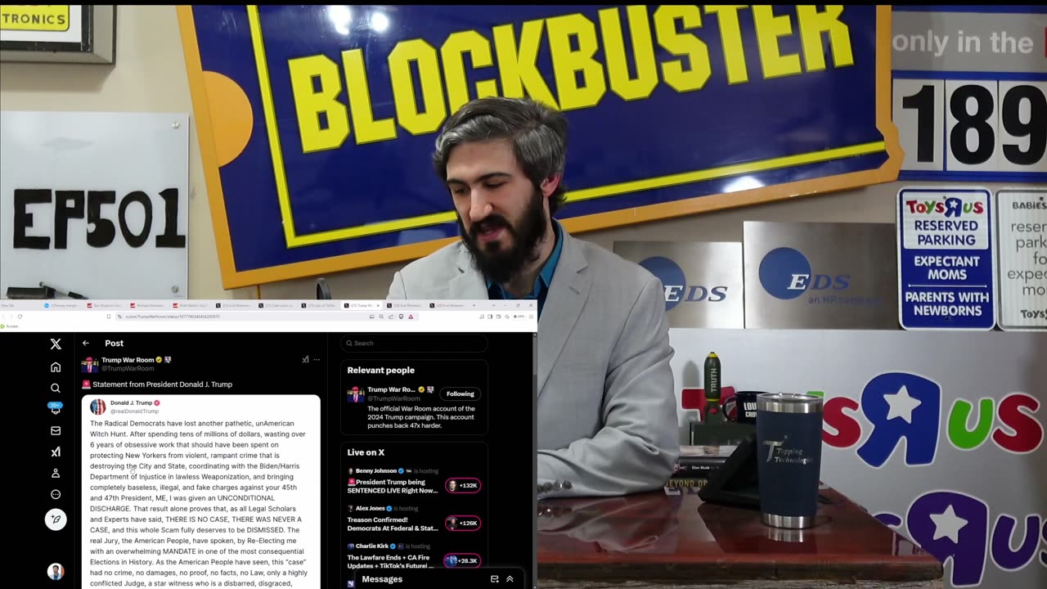1047x589 pixels.
Task: Open Profile icon in X sidebar
Action: 56,473
